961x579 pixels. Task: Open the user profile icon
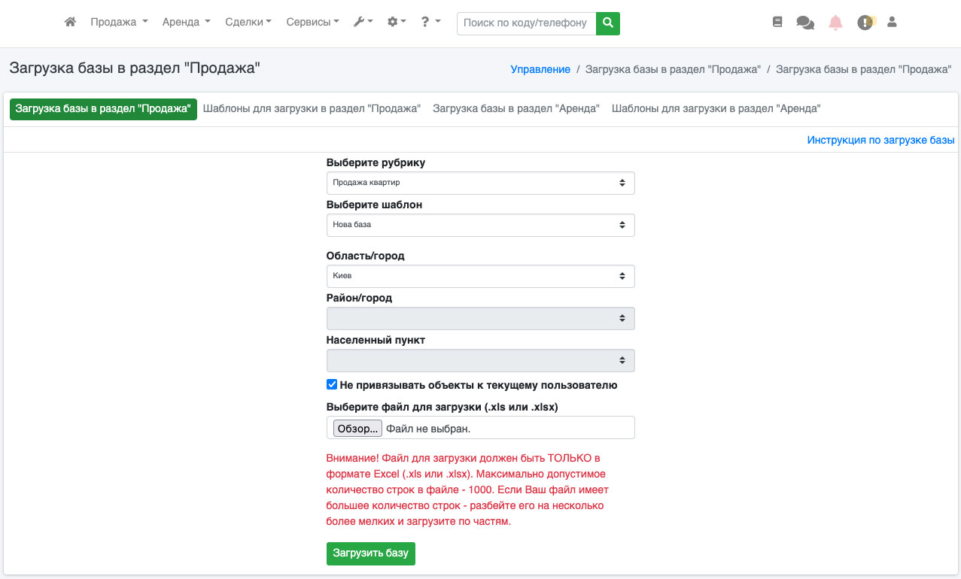[892, 23]
